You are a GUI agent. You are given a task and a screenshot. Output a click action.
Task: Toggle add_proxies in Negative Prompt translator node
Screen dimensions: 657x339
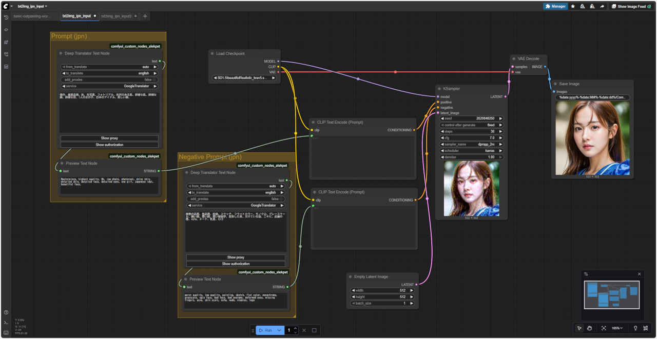coord(235,199)
